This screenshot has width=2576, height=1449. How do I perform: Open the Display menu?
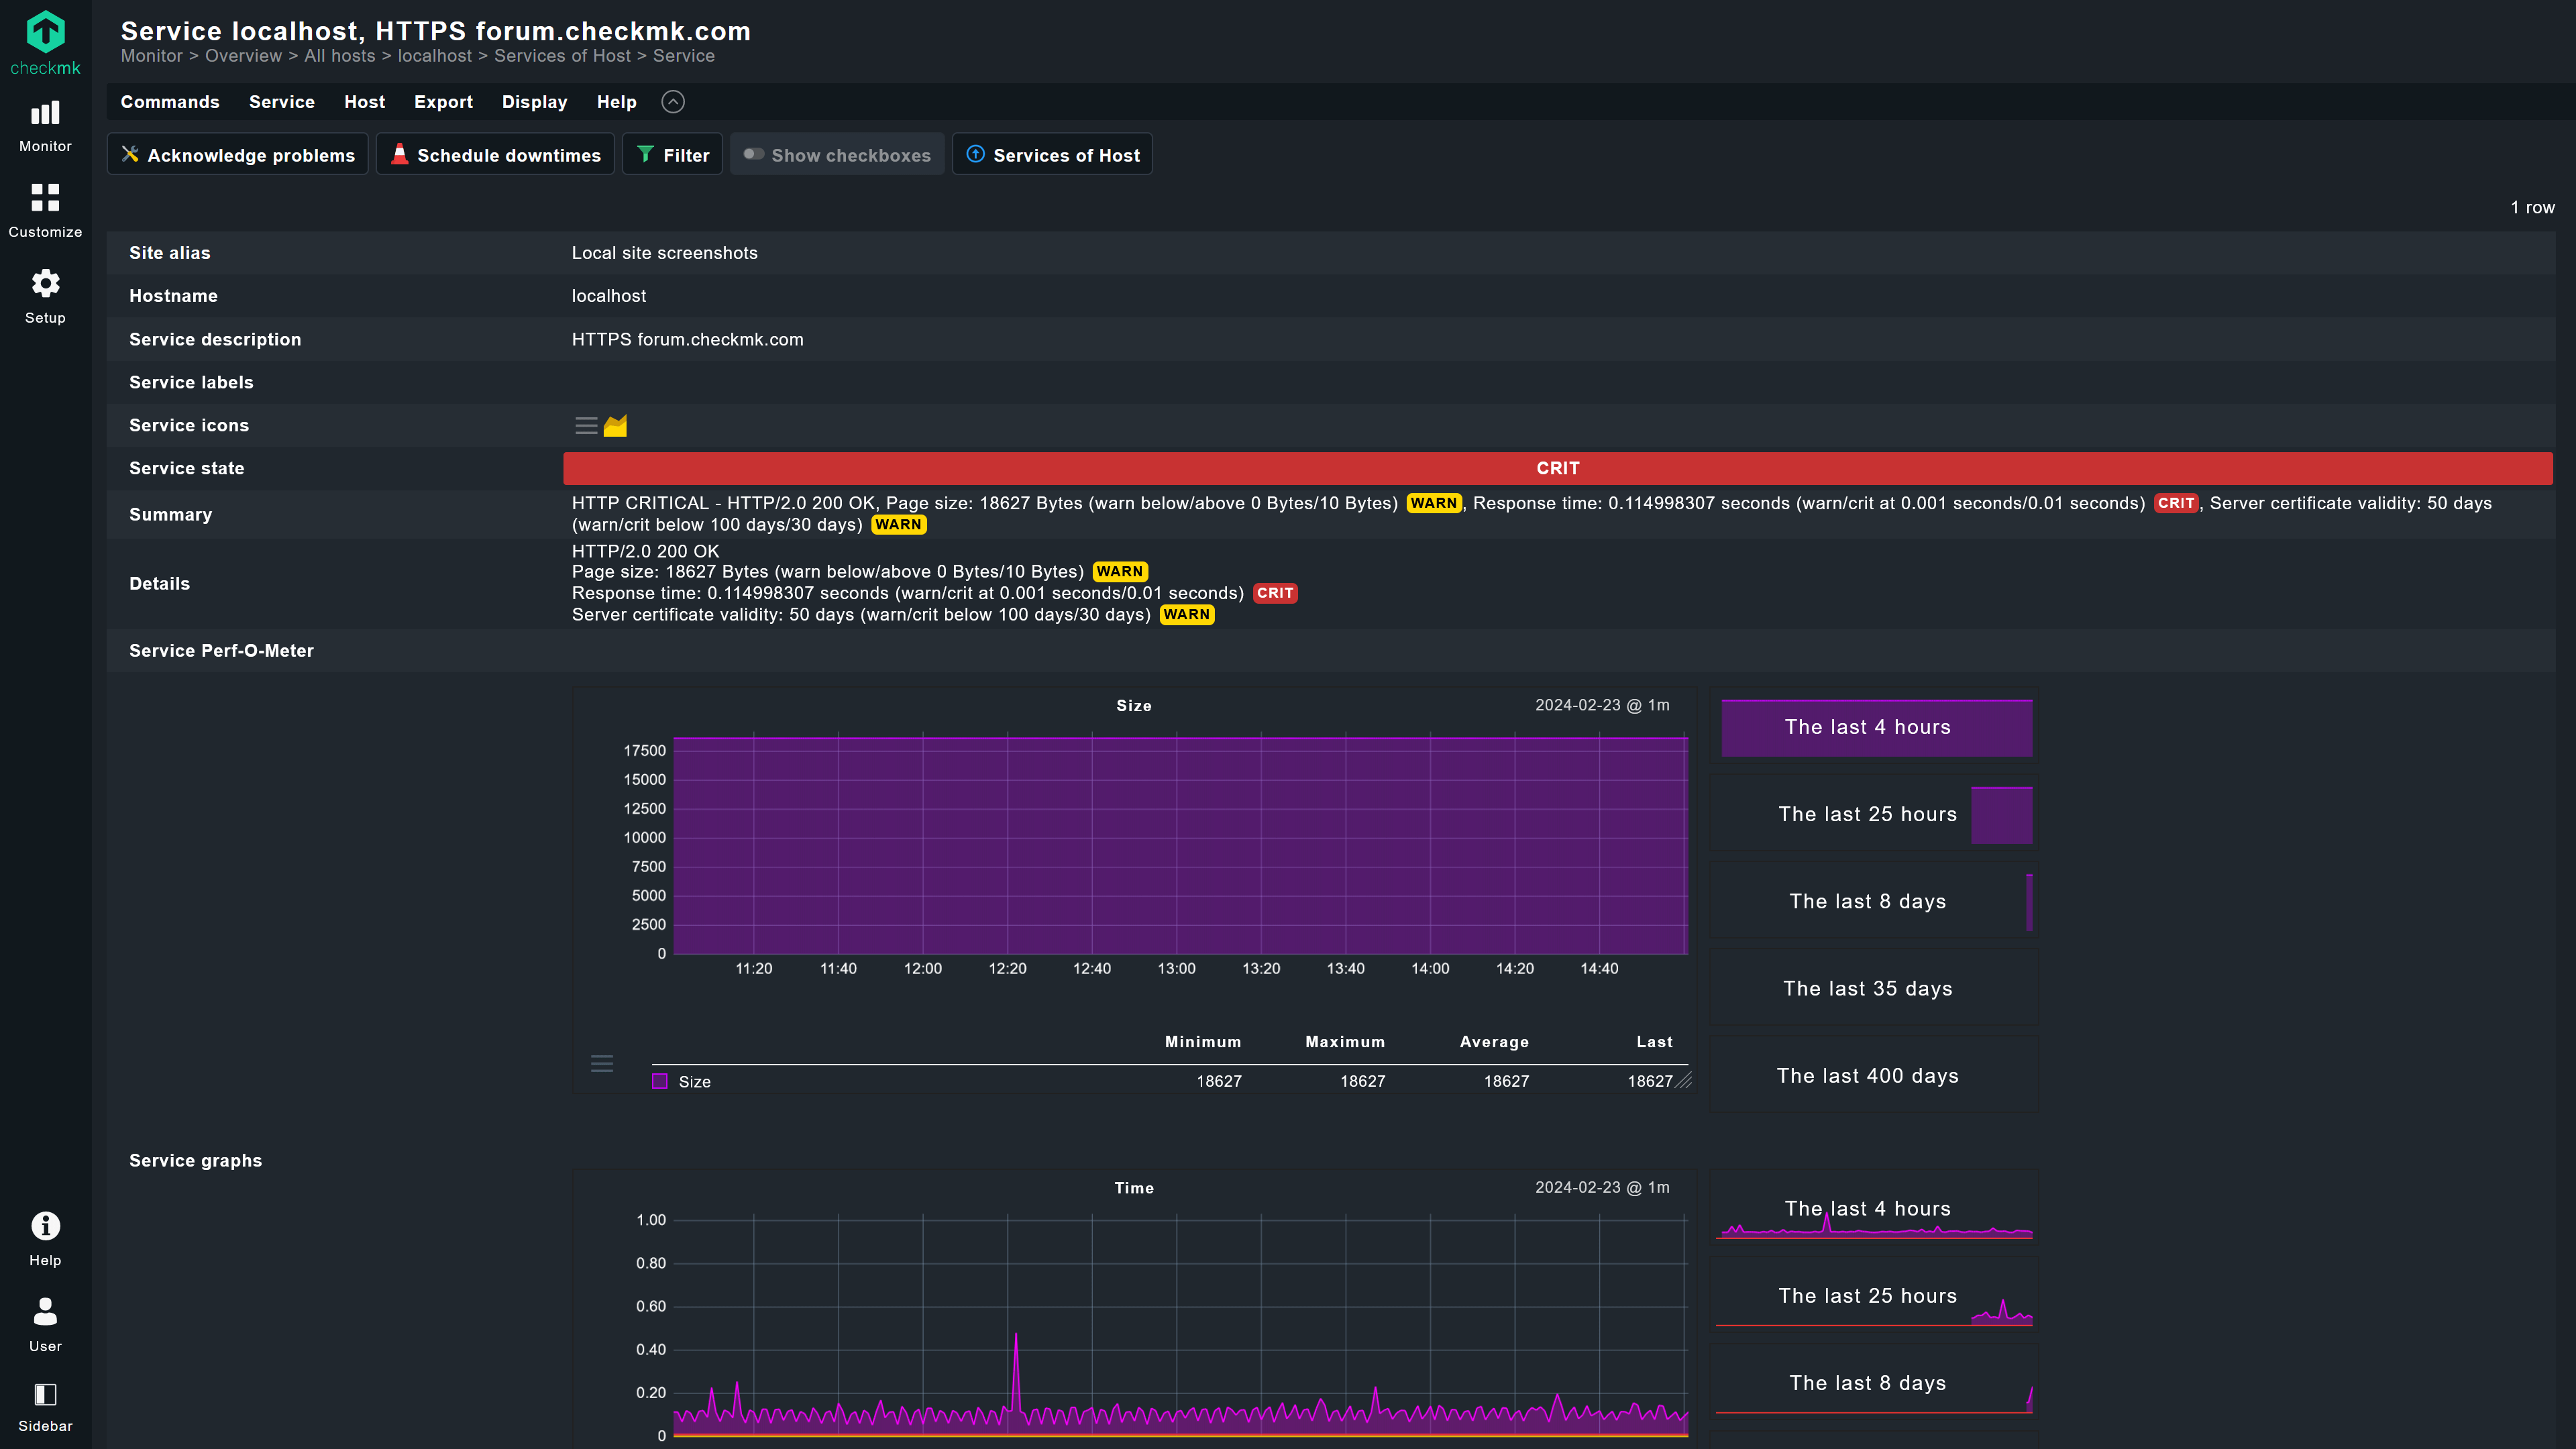tap(534, 102)
